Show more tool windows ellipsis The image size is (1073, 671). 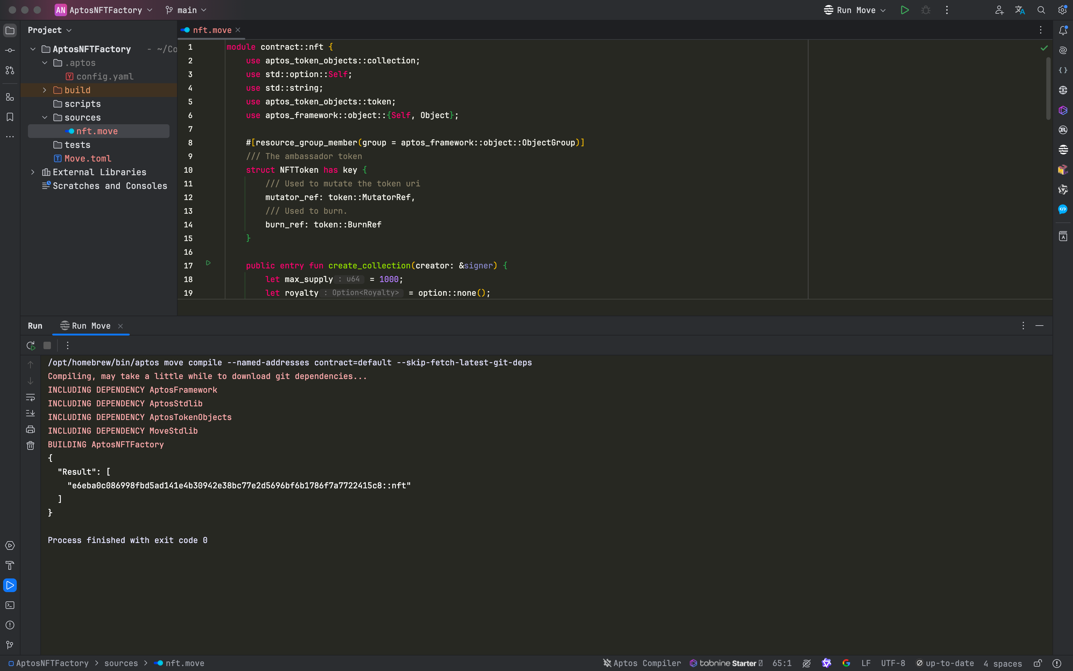click(10, 137)
